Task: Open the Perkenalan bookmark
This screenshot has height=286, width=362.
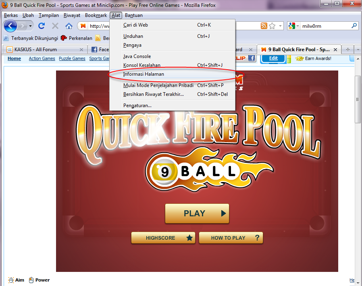Action: pos(77,38)
